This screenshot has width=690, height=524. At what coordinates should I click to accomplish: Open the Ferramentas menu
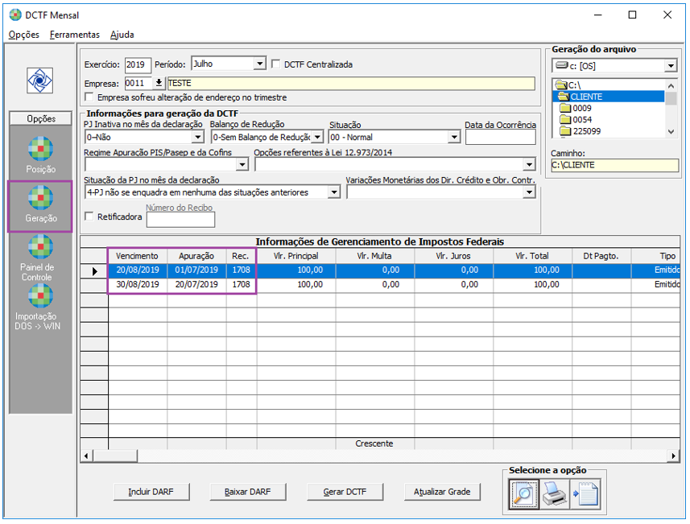pos(75,35)
